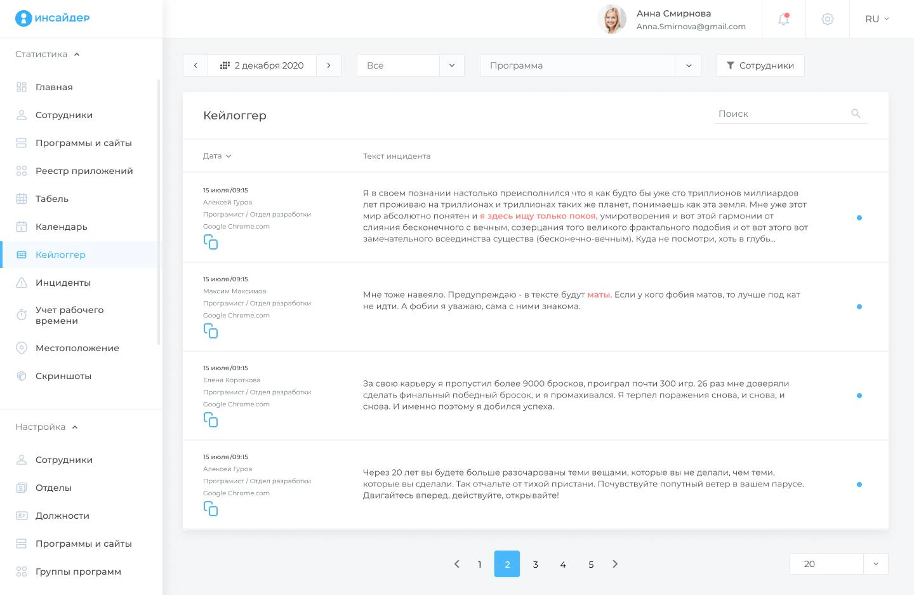Copy text from Елена Короткова's entry
Viewport: 914px width, 595px height.
211,420
